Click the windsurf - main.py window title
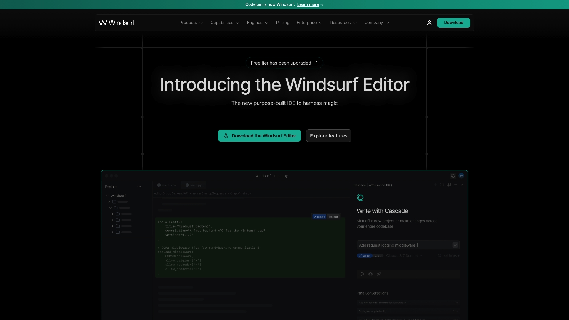 (x=271, y=176)
